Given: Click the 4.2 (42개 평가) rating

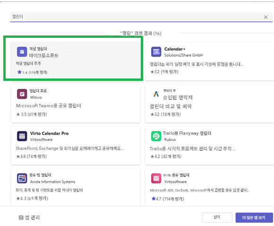Looking at the screenshot, I should (x=166, y=156).
